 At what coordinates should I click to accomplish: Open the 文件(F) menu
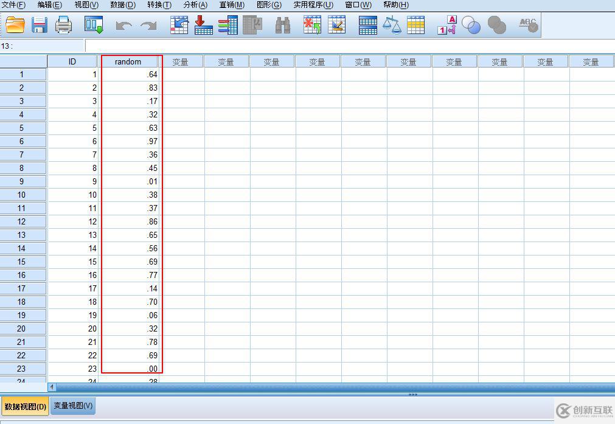(14, 5)
